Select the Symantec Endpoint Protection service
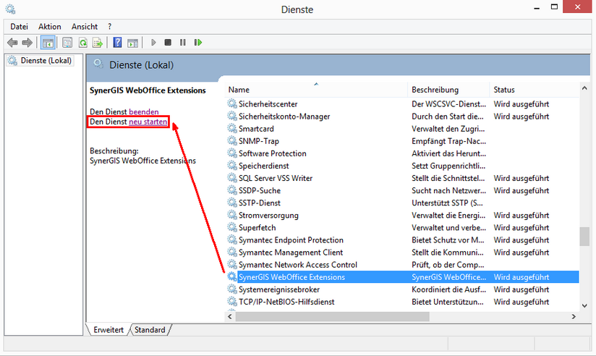The image size is (596, 356). (x=291, y=240)
